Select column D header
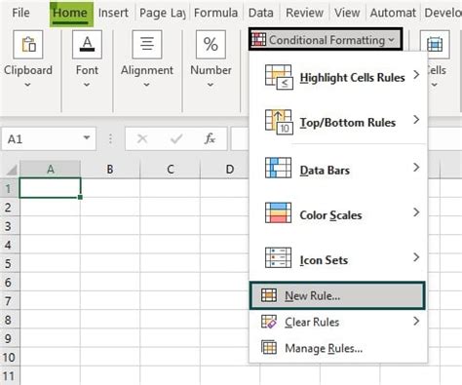Image resolution: width=462 pixels, height=385 pixels. click(230, 170)
